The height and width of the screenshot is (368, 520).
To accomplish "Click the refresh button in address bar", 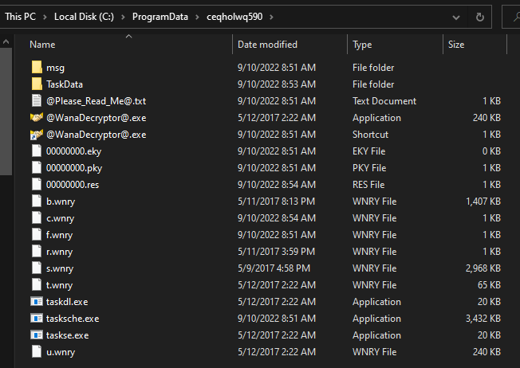I will point(479,17).
